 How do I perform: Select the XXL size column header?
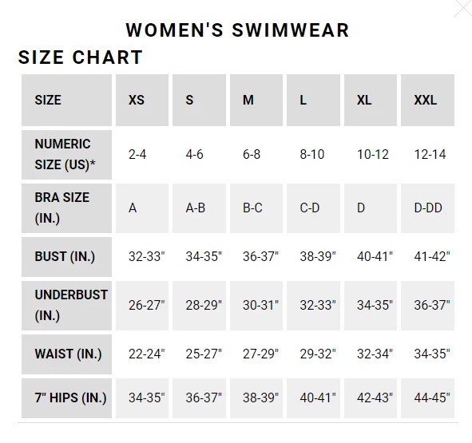click(x=427, y=101)
